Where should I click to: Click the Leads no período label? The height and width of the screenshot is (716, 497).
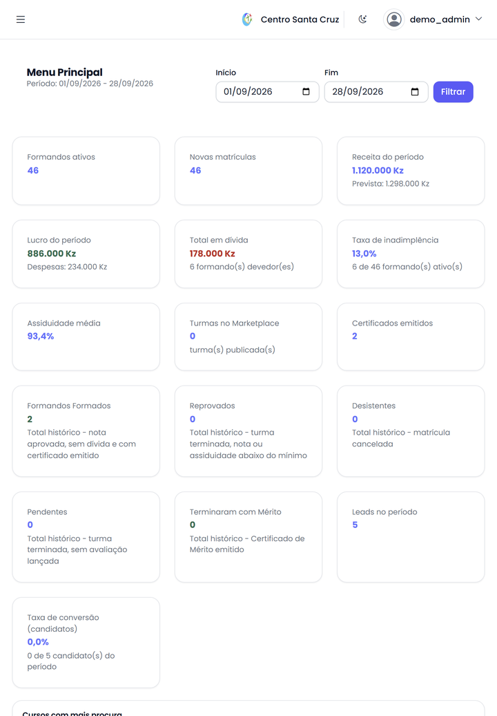384,512
